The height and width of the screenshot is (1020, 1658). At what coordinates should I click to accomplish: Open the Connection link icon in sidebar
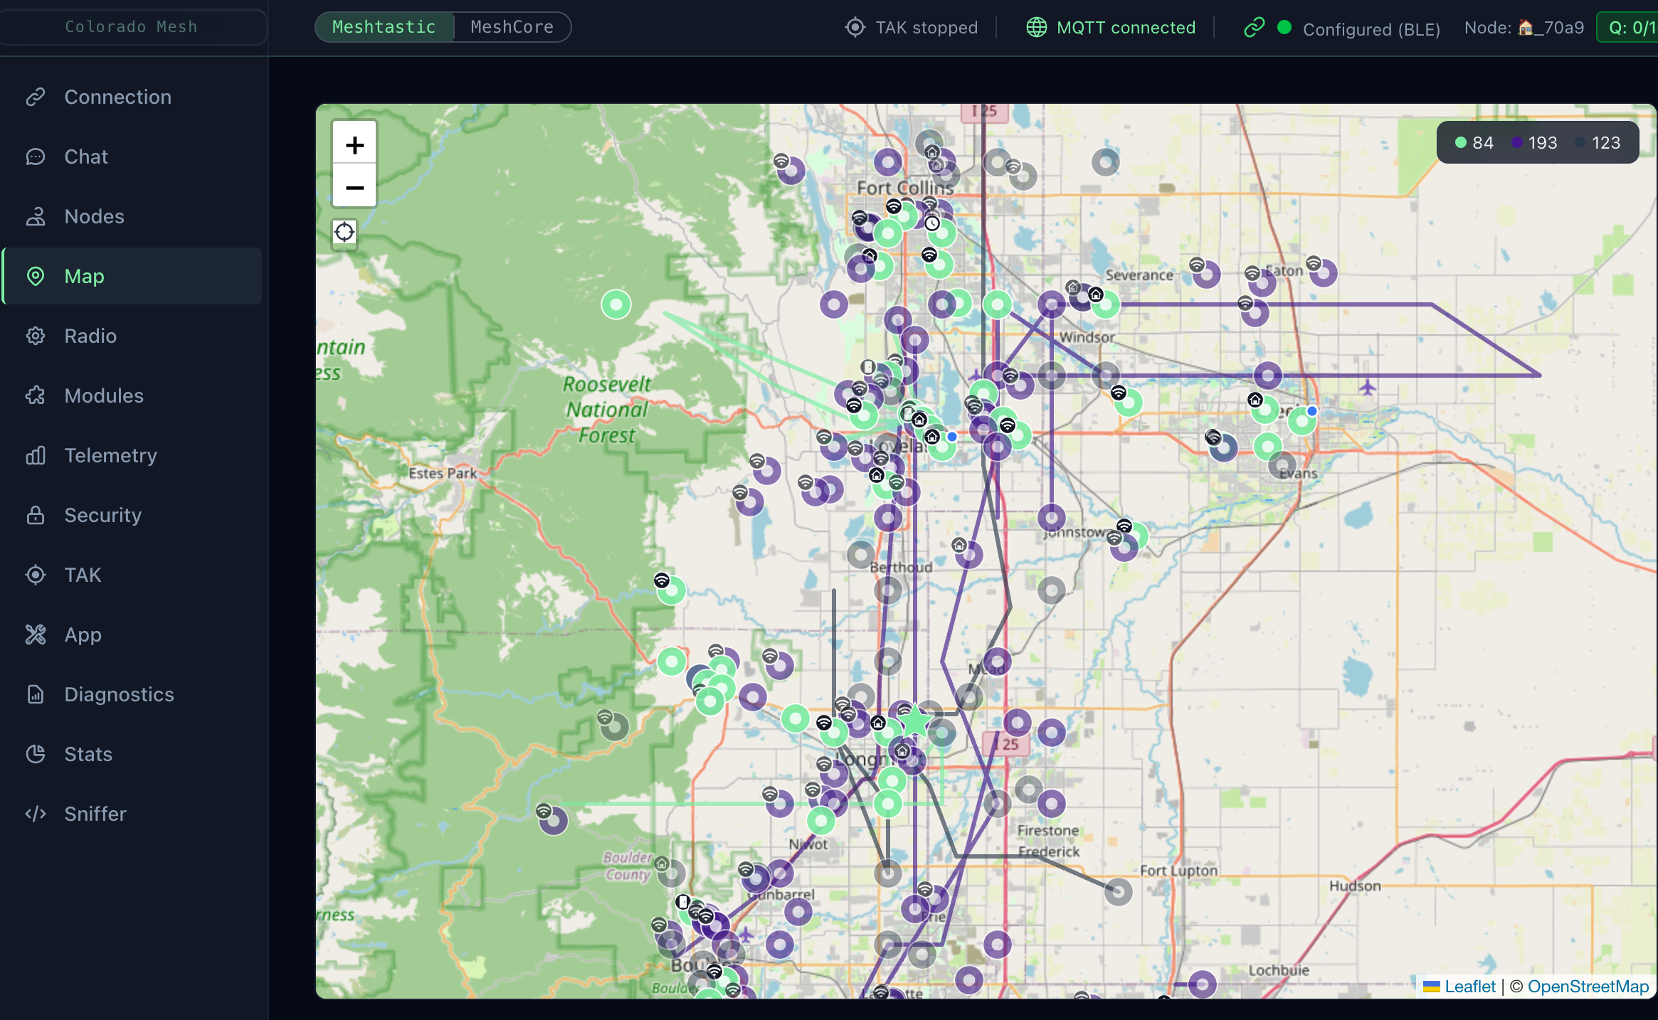coord(36,97)
